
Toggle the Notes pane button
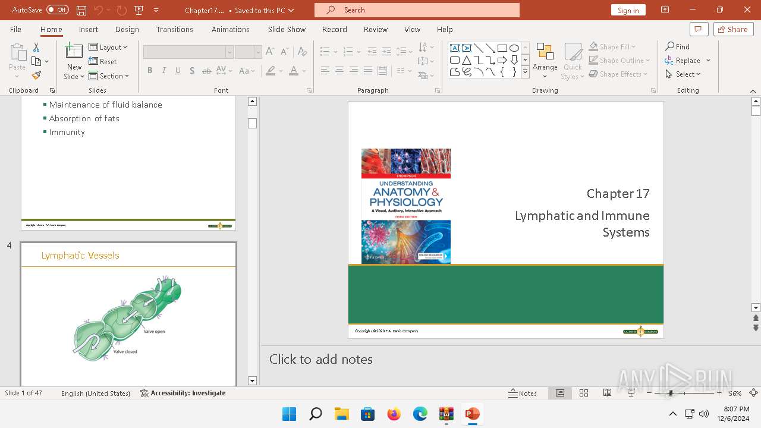click(x=523, y=393)
